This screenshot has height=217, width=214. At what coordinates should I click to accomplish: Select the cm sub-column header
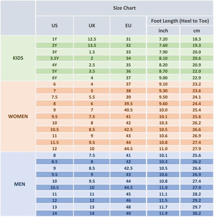(x=196, y=31)
